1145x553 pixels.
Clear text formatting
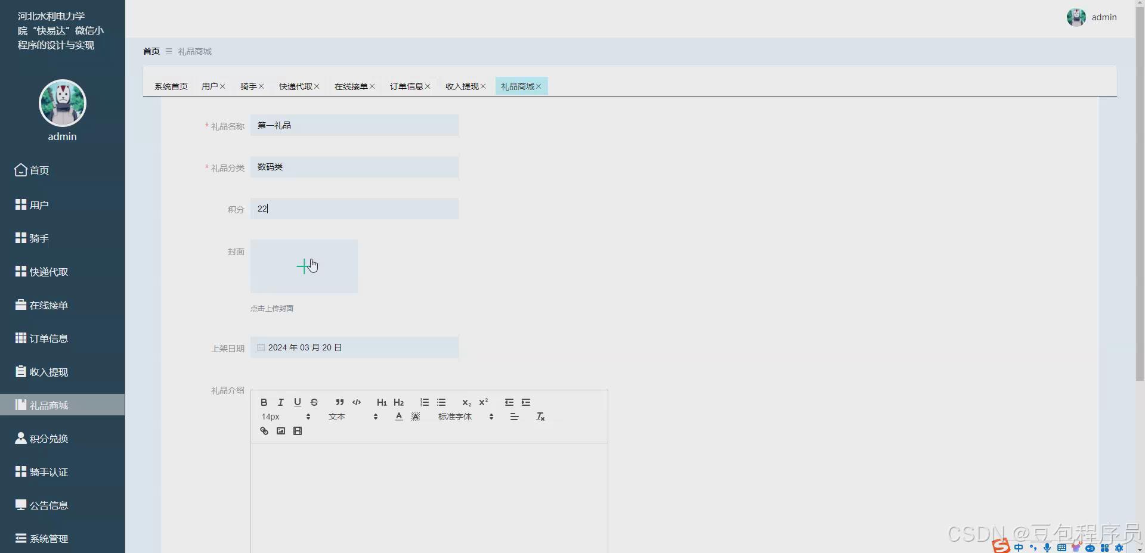[540, 417]
